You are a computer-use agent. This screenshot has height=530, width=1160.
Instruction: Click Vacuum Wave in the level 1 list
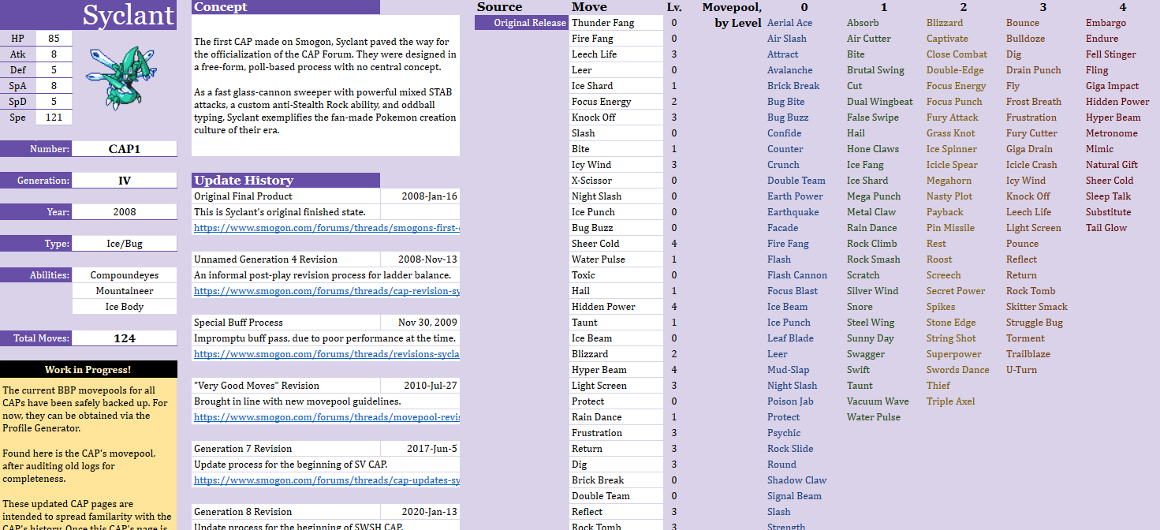(x=878, y=401)
